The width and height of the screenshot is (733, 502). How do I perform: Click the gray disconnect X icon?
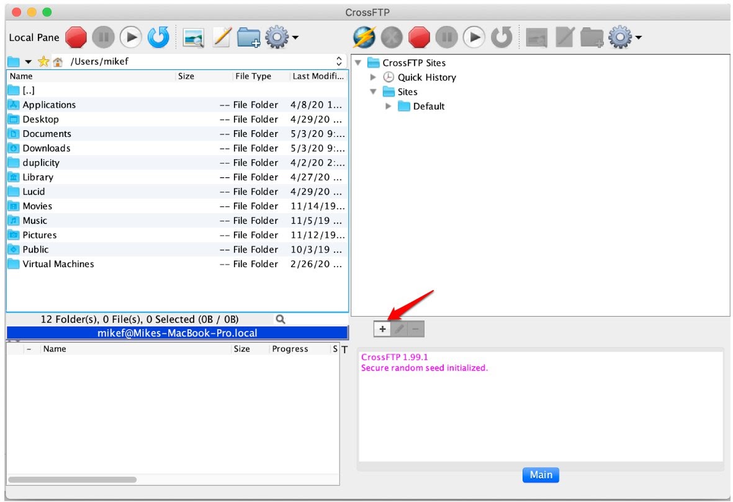point(392,37)
